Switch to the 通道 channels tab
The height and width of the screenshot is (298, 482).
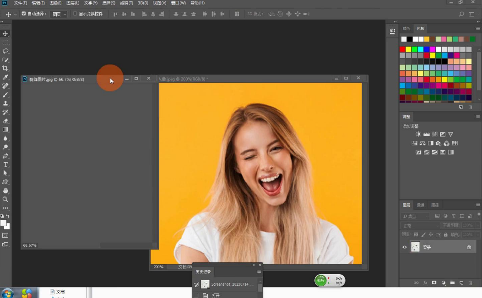coord(420,205)
